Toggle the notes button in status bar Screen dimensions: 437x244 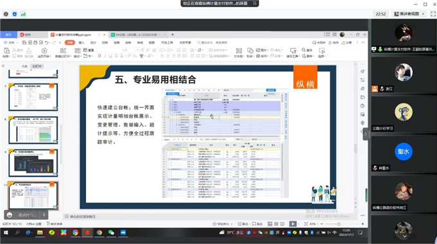click(243, 224)
